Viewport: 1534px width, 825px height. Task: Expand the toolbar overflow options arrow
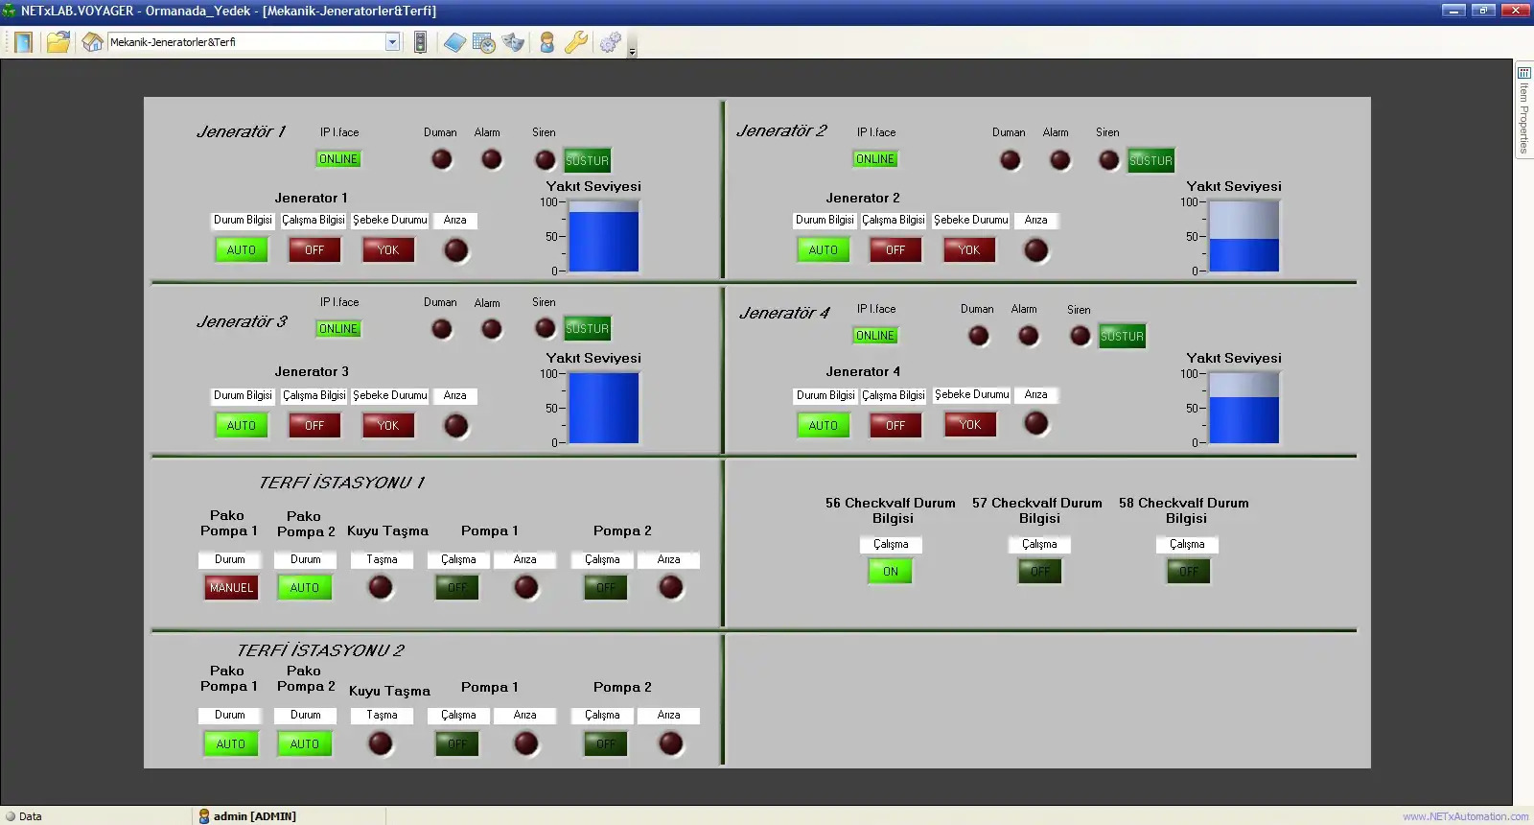tap(632, 52)
